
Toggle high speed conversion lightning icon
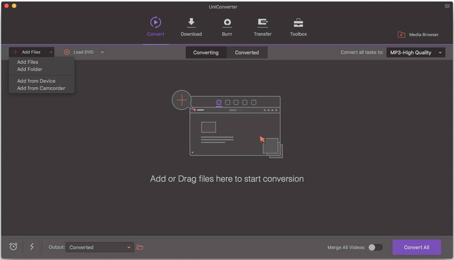[x=32, y=247]
